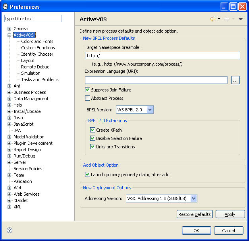249x241 pixels.
Task: Select JPA preference page
Action: (x=17, y=130)
